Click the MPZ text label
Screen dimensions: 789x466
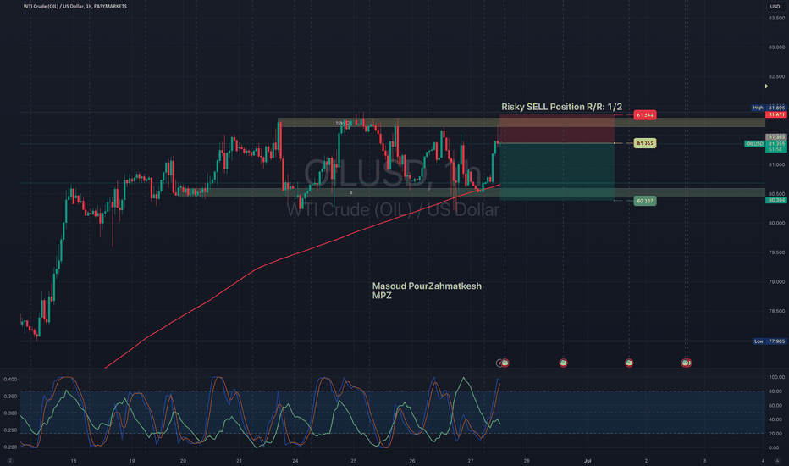pos(382,296)
